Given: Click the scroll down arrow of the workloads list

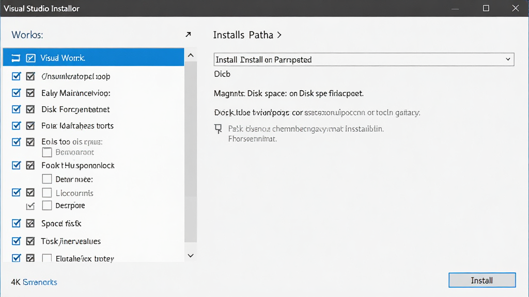Looking at the screenshot, I should (191, 256).
